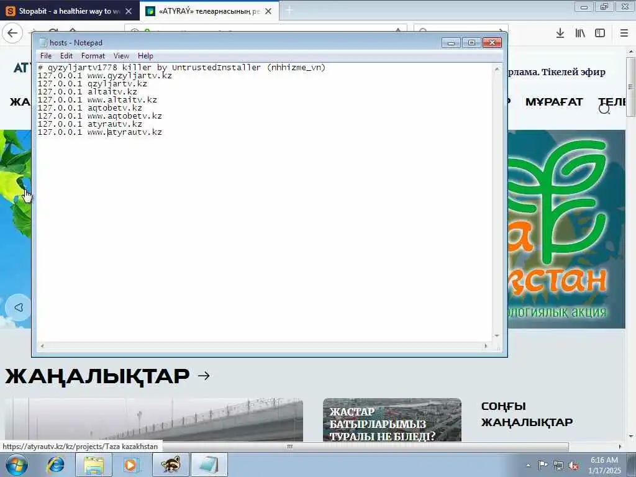Click the line '127.0.0.1 www.aqtobetv.kz' in Notepad
Viewport: 636px width, 477px height.
[100, 116]
